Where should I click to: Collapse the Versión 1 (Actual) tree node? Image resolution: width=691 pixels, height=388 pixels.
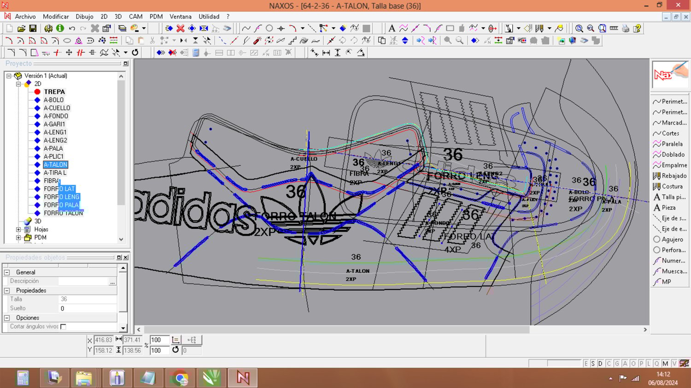[9, 76]
